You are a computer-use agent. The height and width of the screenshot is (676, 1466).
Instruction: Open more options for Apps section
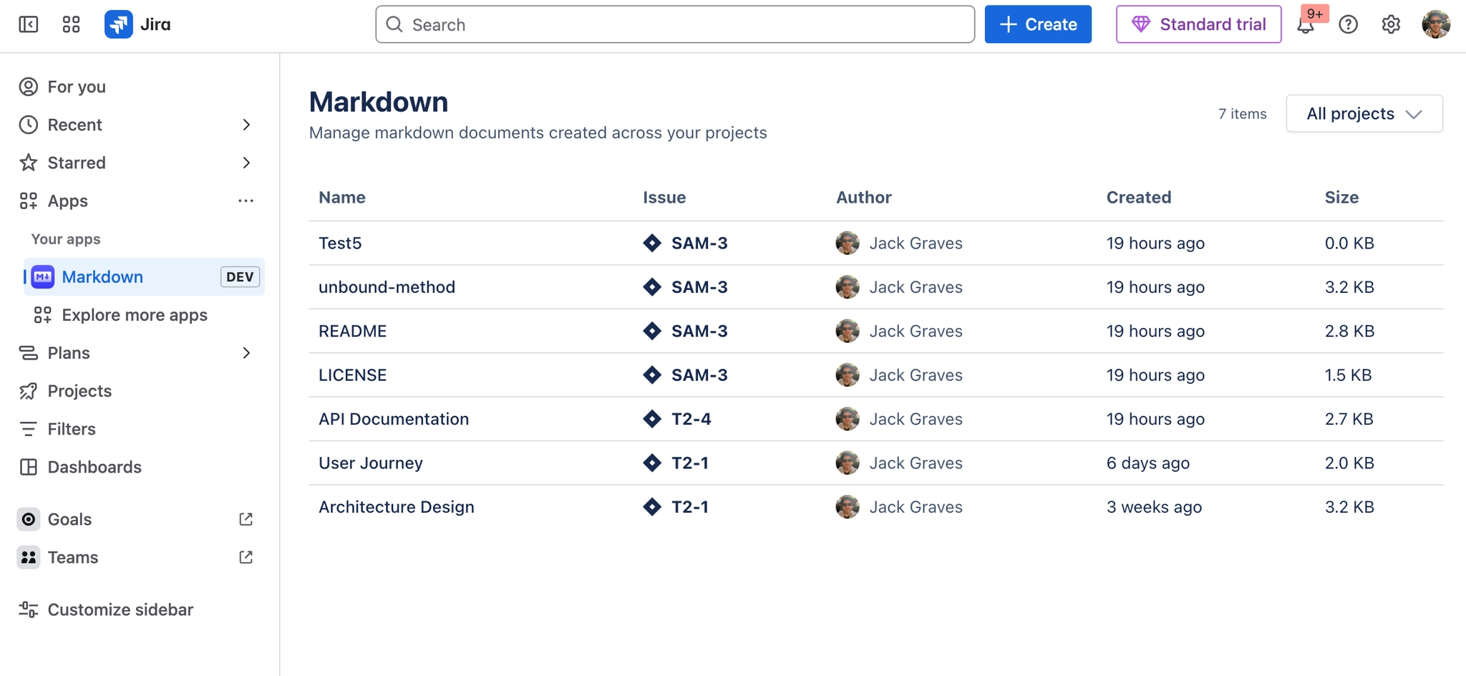(246, 201)
